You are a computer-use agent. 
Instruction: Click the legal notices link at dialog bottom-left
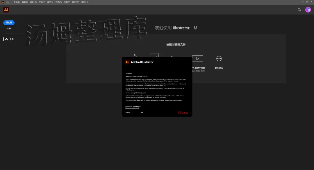pos(128,113)
